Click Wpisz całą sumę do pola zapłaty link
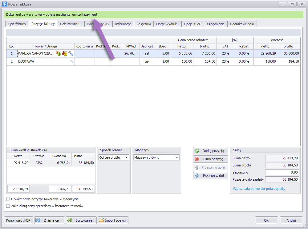The image size is (308, 229). [x=259, y=188]
